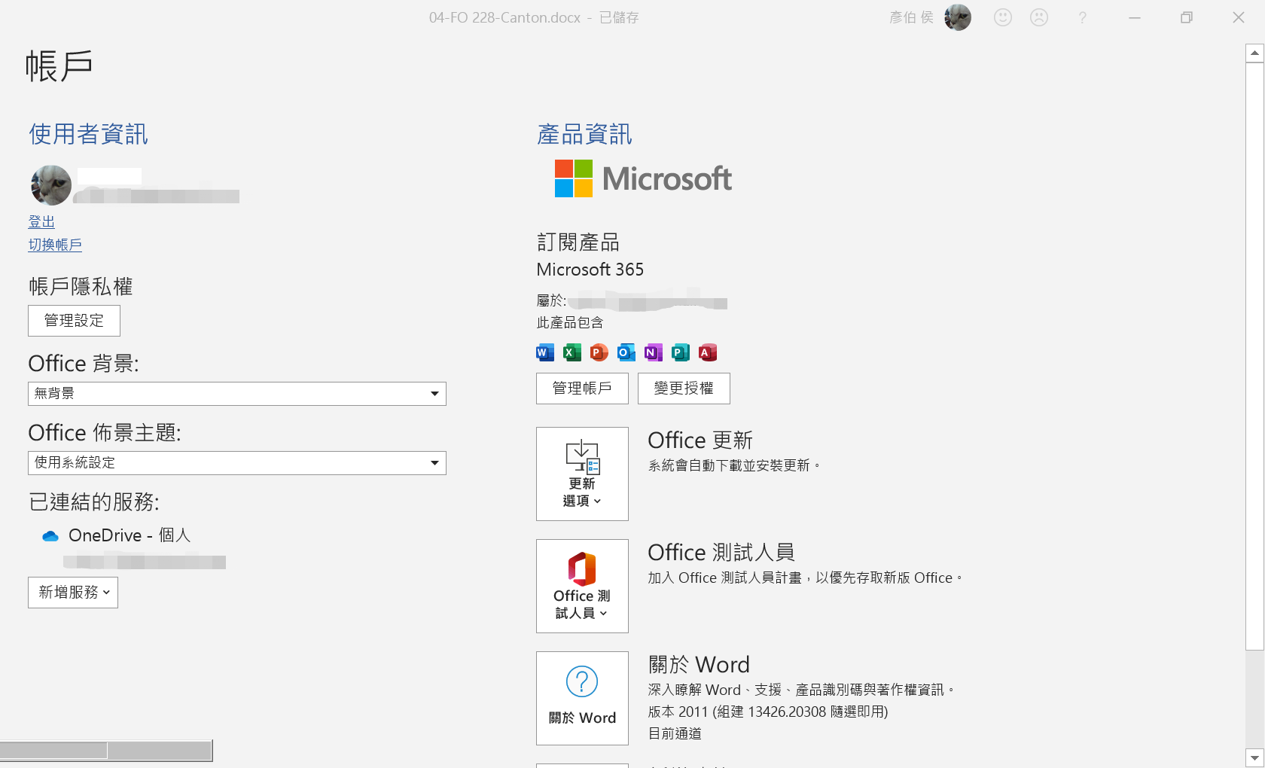Click the Microsoft 365 product text
Screen dimensions: 1265x768
click(x=590, y=270)
